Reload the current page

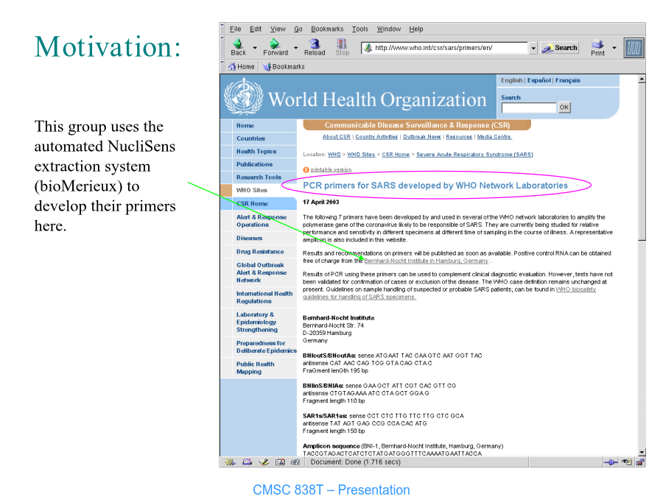coord(314,47)
